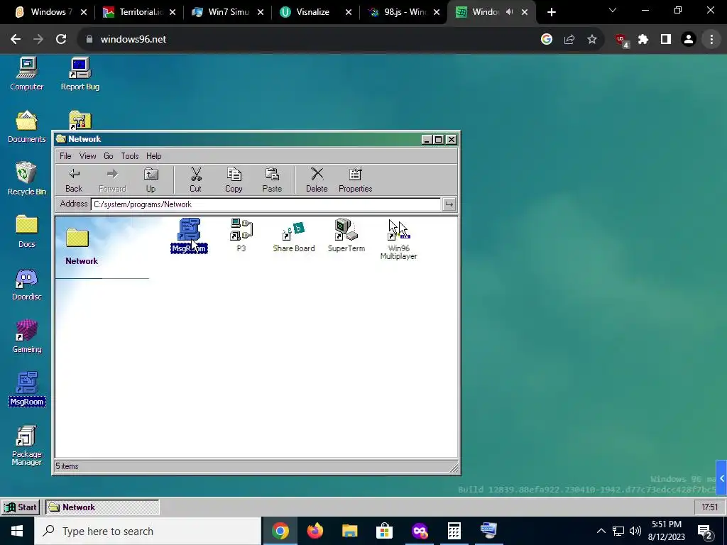The image size is (727, 545).
Task: Open the Computer desktop icon
Action: [x=26, y=74]
